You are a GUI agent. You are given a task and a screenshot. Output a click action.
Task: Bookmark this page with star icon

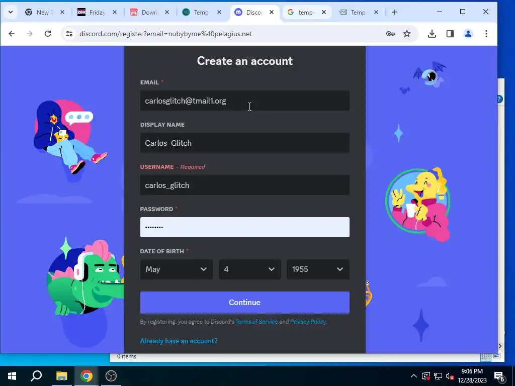pyautogui.click(x=407, y=34)
